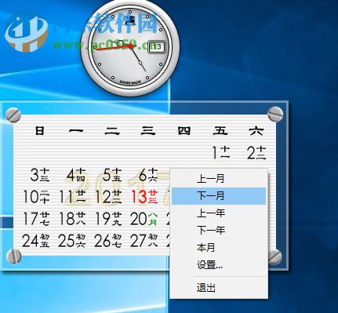
Task: Pick day 5 on the calendar
Action: click(x=112, y=175)
